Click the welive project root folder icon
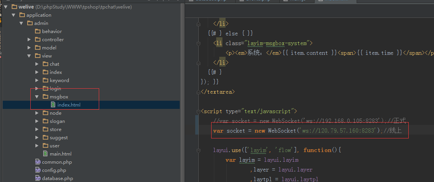The width and height of the screenshot is (434, 182). 14,7
